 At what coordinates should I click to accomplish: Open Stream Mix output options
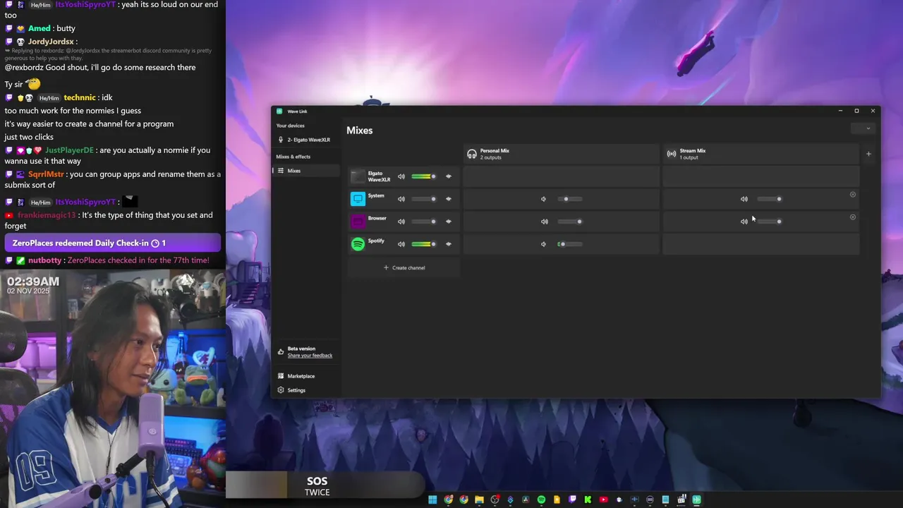[x=760, y=154]
